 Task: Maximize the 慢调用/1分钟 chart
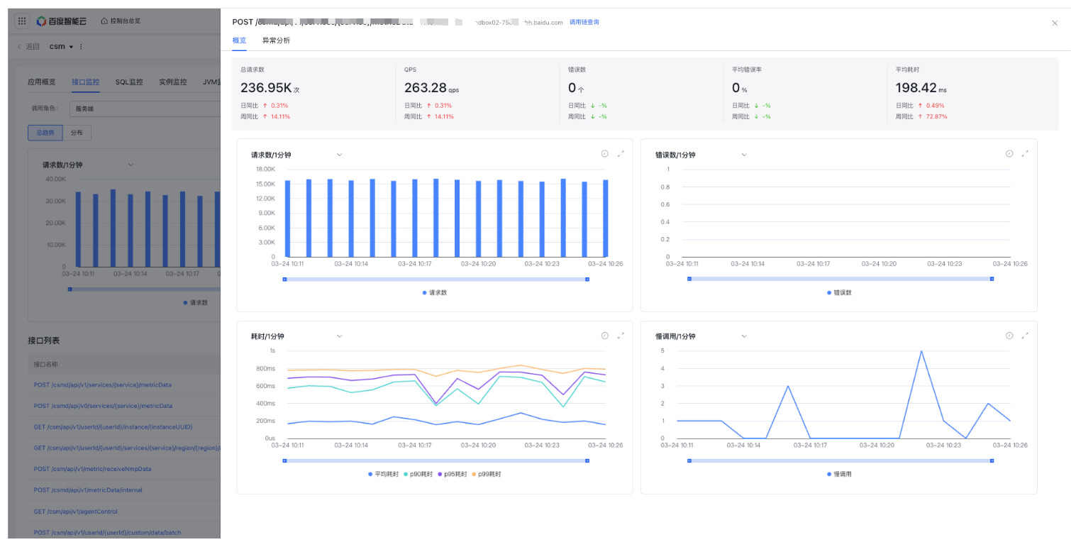point(1025,336)
